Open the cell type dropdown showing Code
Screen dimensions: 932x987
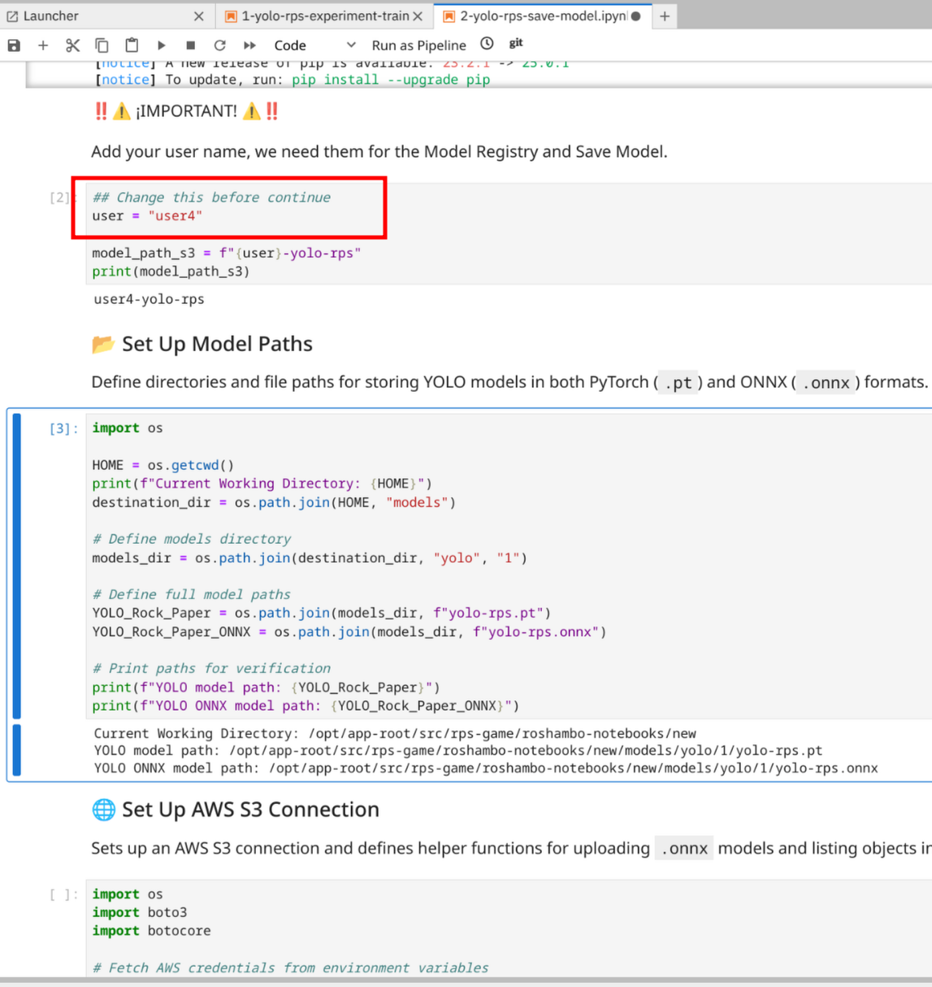click(314, 46)
